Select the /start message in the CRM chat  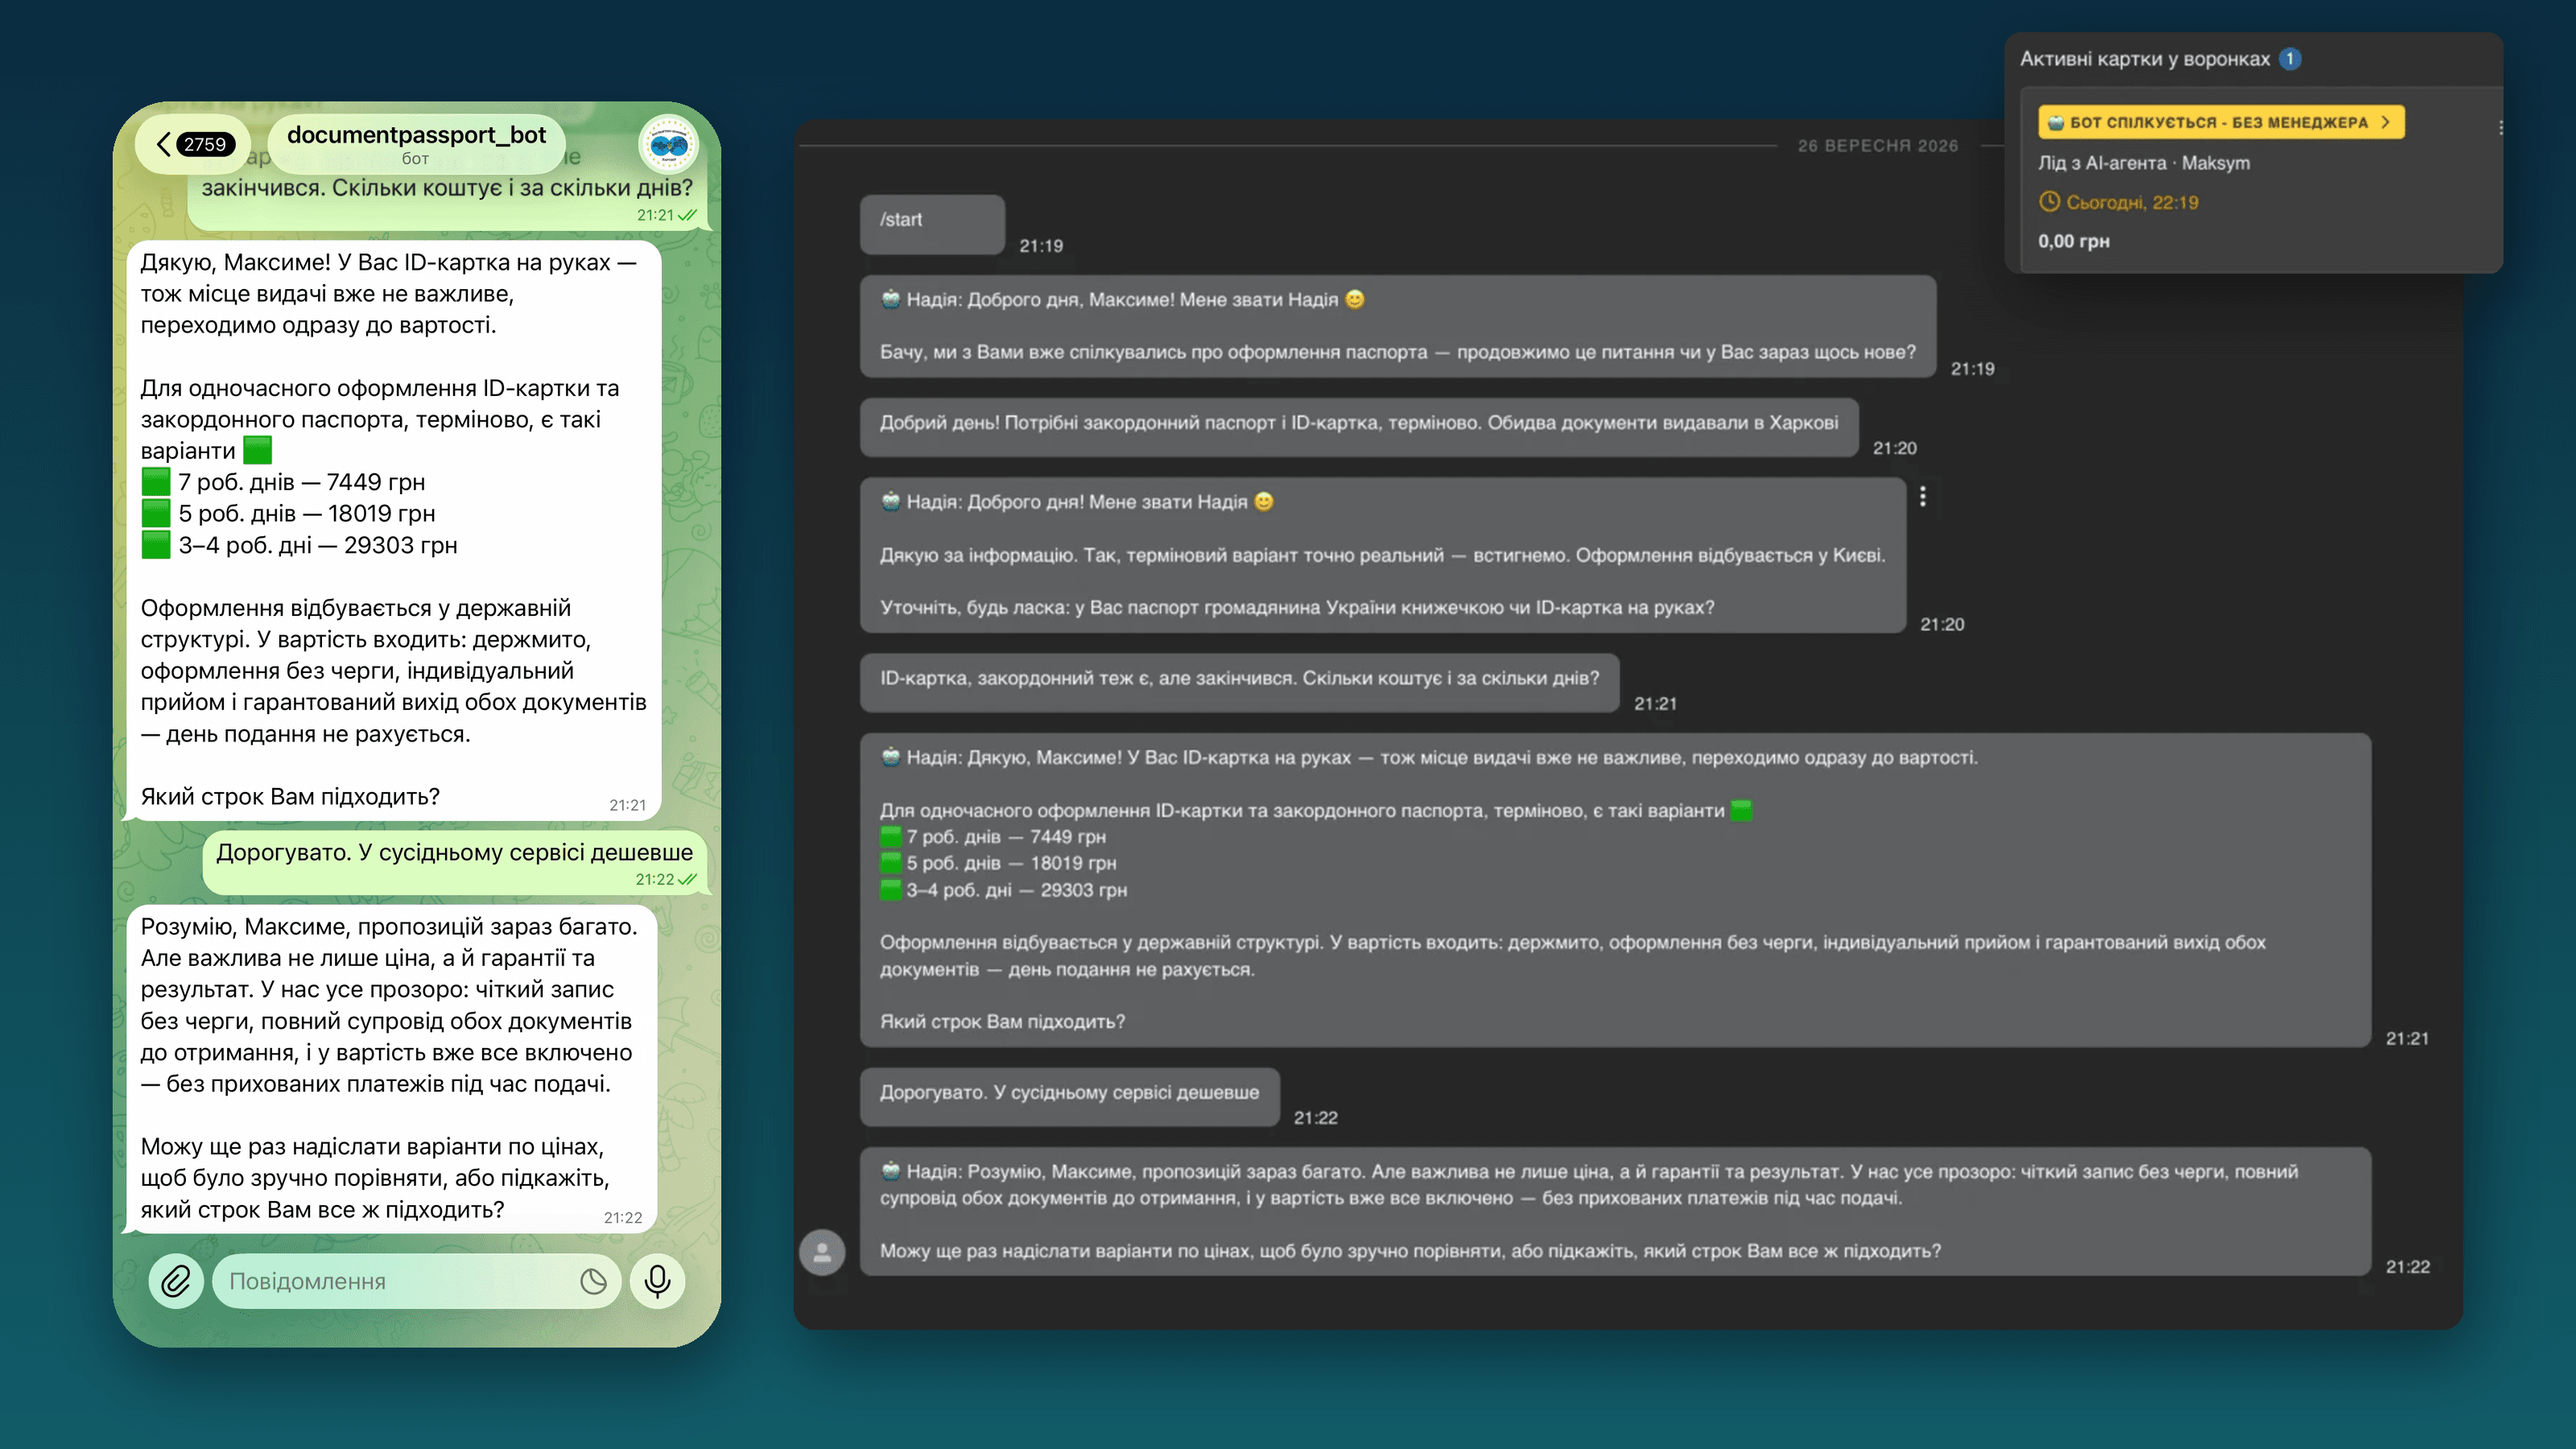click(932, 224)
